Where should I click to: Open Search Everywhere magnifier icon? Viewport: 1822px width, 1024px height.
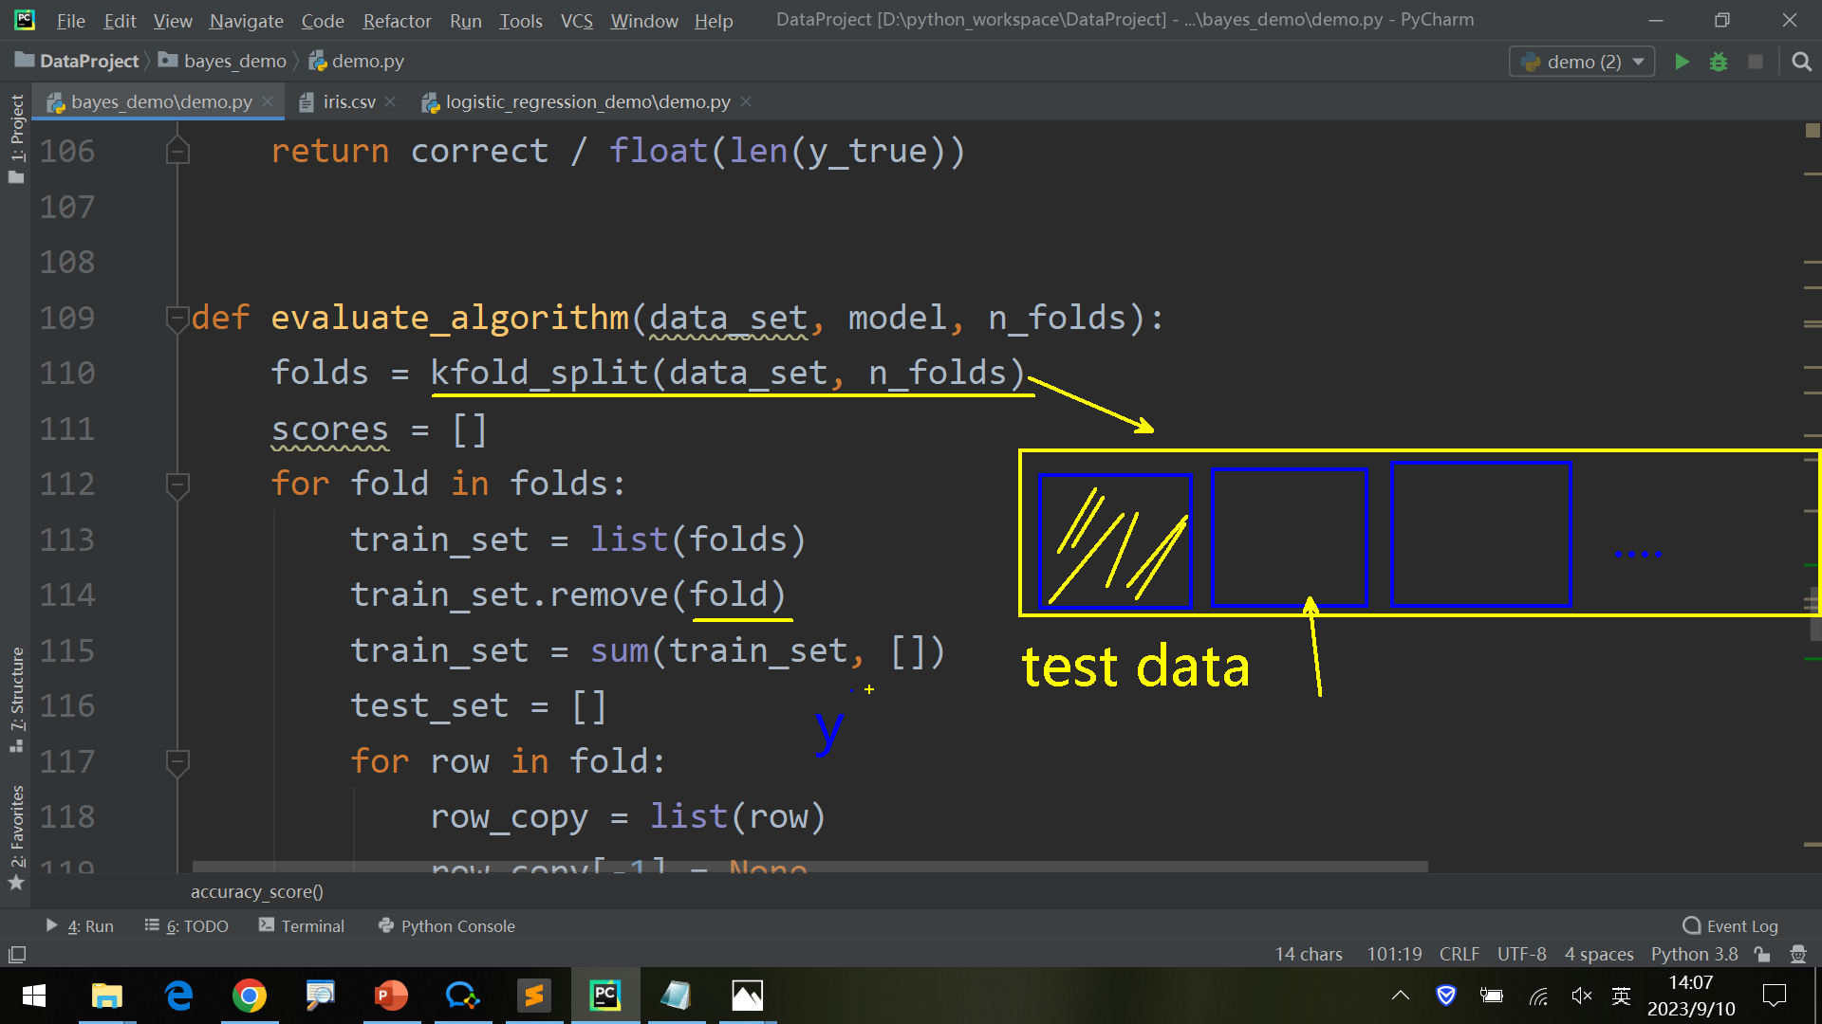coord(1801,62)
